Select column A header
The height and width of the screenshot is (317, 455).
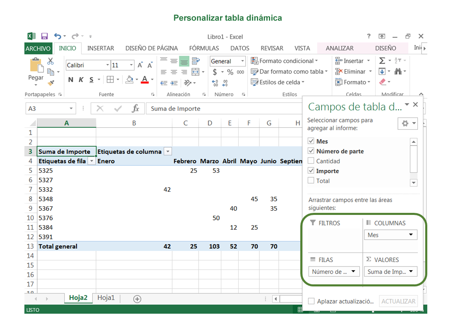pos(67,123)
